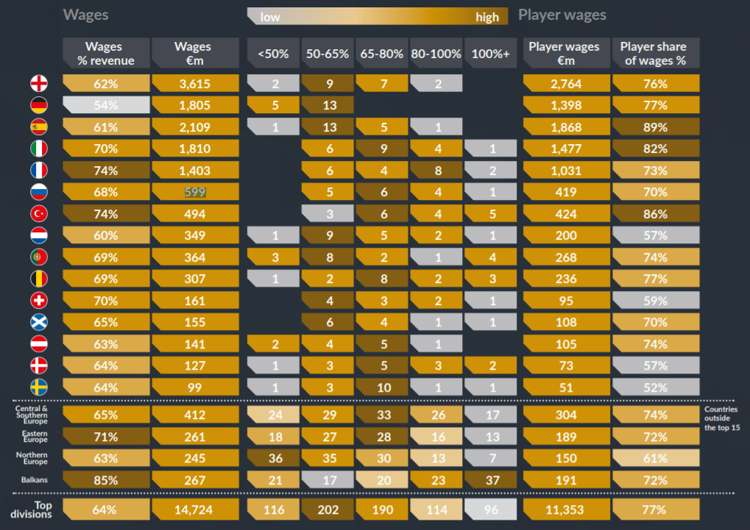Viewport: 750px width, 530px height.
Task: Select the Switzerland flag icon
Action: click(38, 301)
